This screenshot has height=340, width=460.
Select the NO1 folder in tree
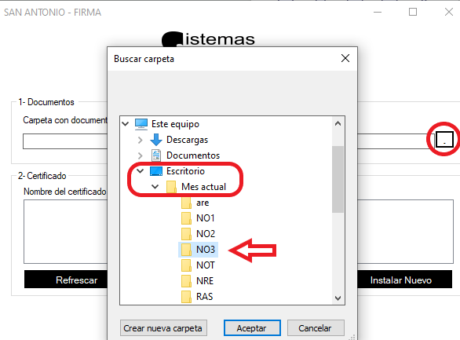tap(198, 218)
